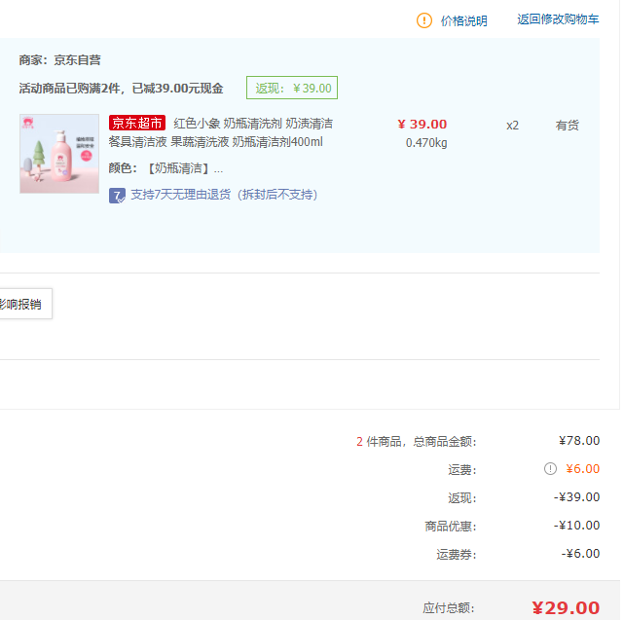Open the 价格说明 price explanation link
624x620 pixels.
[x=463, y=20]
